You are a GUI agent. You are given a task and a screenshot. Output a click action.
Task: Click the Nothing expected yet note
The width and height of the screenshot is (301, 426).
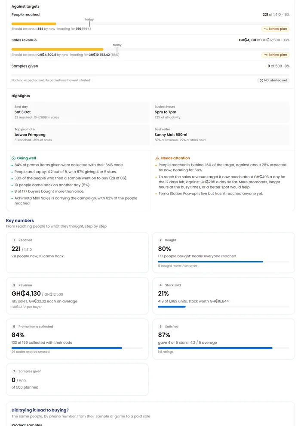pyautogui.click(x=51, y=80)
